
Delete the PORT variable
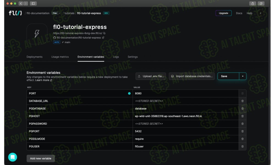pos(242,94)
